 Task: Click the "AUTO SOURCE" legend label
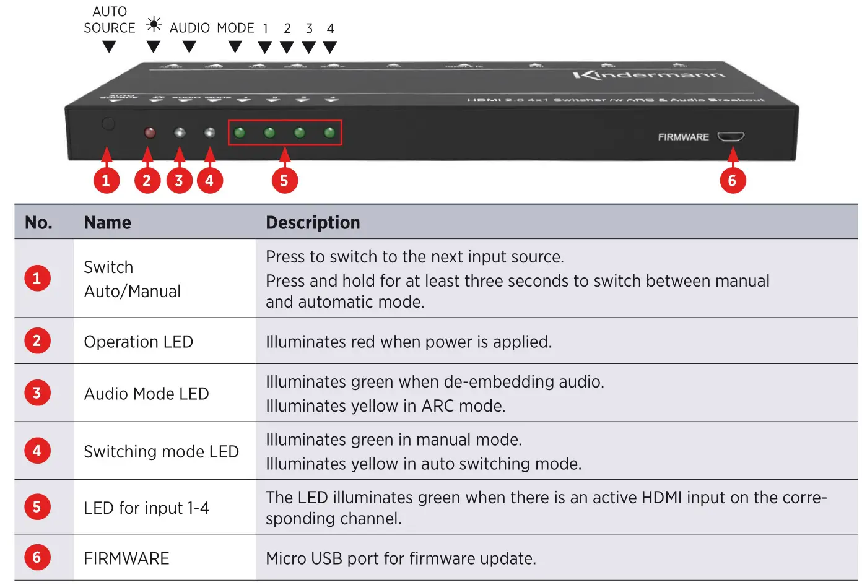pyautogui.click(x=110, y=20)
